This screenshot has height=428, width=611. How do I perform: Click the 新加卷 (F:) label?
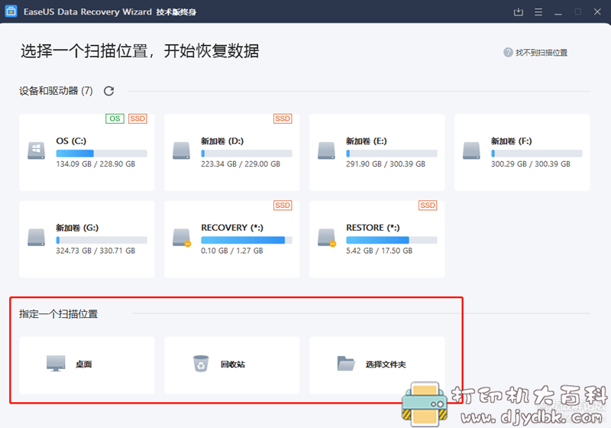[x=511, y=141]
